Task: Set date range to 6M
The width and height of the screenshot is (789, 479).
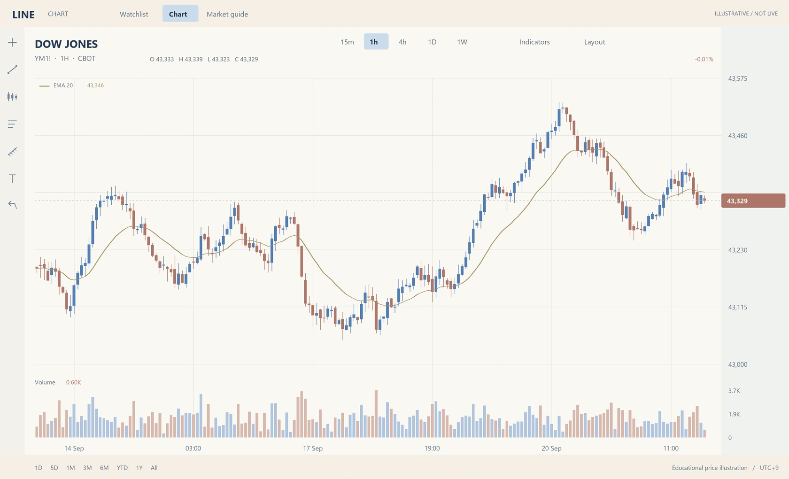Action: click(x=104, y=468)
